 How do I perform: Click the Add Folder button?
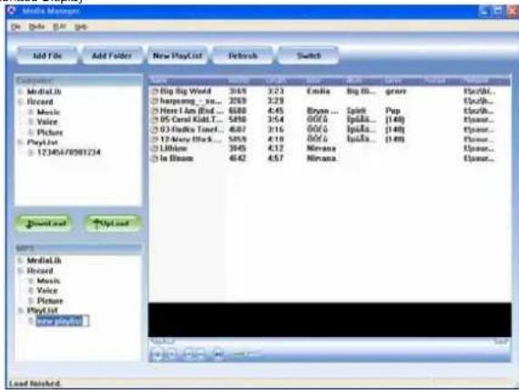(112, 55)
